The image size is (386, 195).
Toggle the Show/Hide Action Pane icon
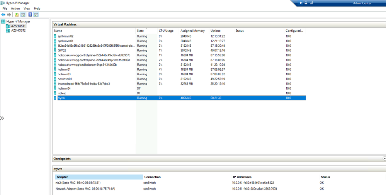point(36,15)
